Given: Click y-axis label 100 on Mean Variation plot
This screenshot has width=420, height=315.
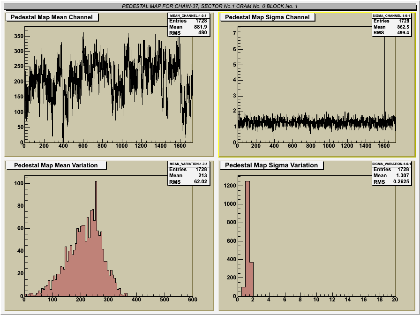Looking at the screenshot, I should click(x=19, y=183).
